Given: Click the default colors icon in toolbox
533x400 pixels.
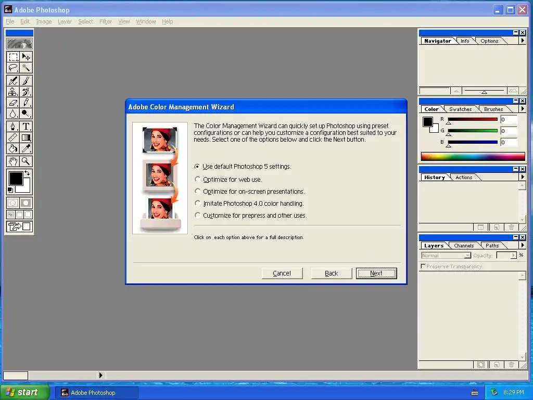Looking at the screenshot, I should (x=10, y=190).
